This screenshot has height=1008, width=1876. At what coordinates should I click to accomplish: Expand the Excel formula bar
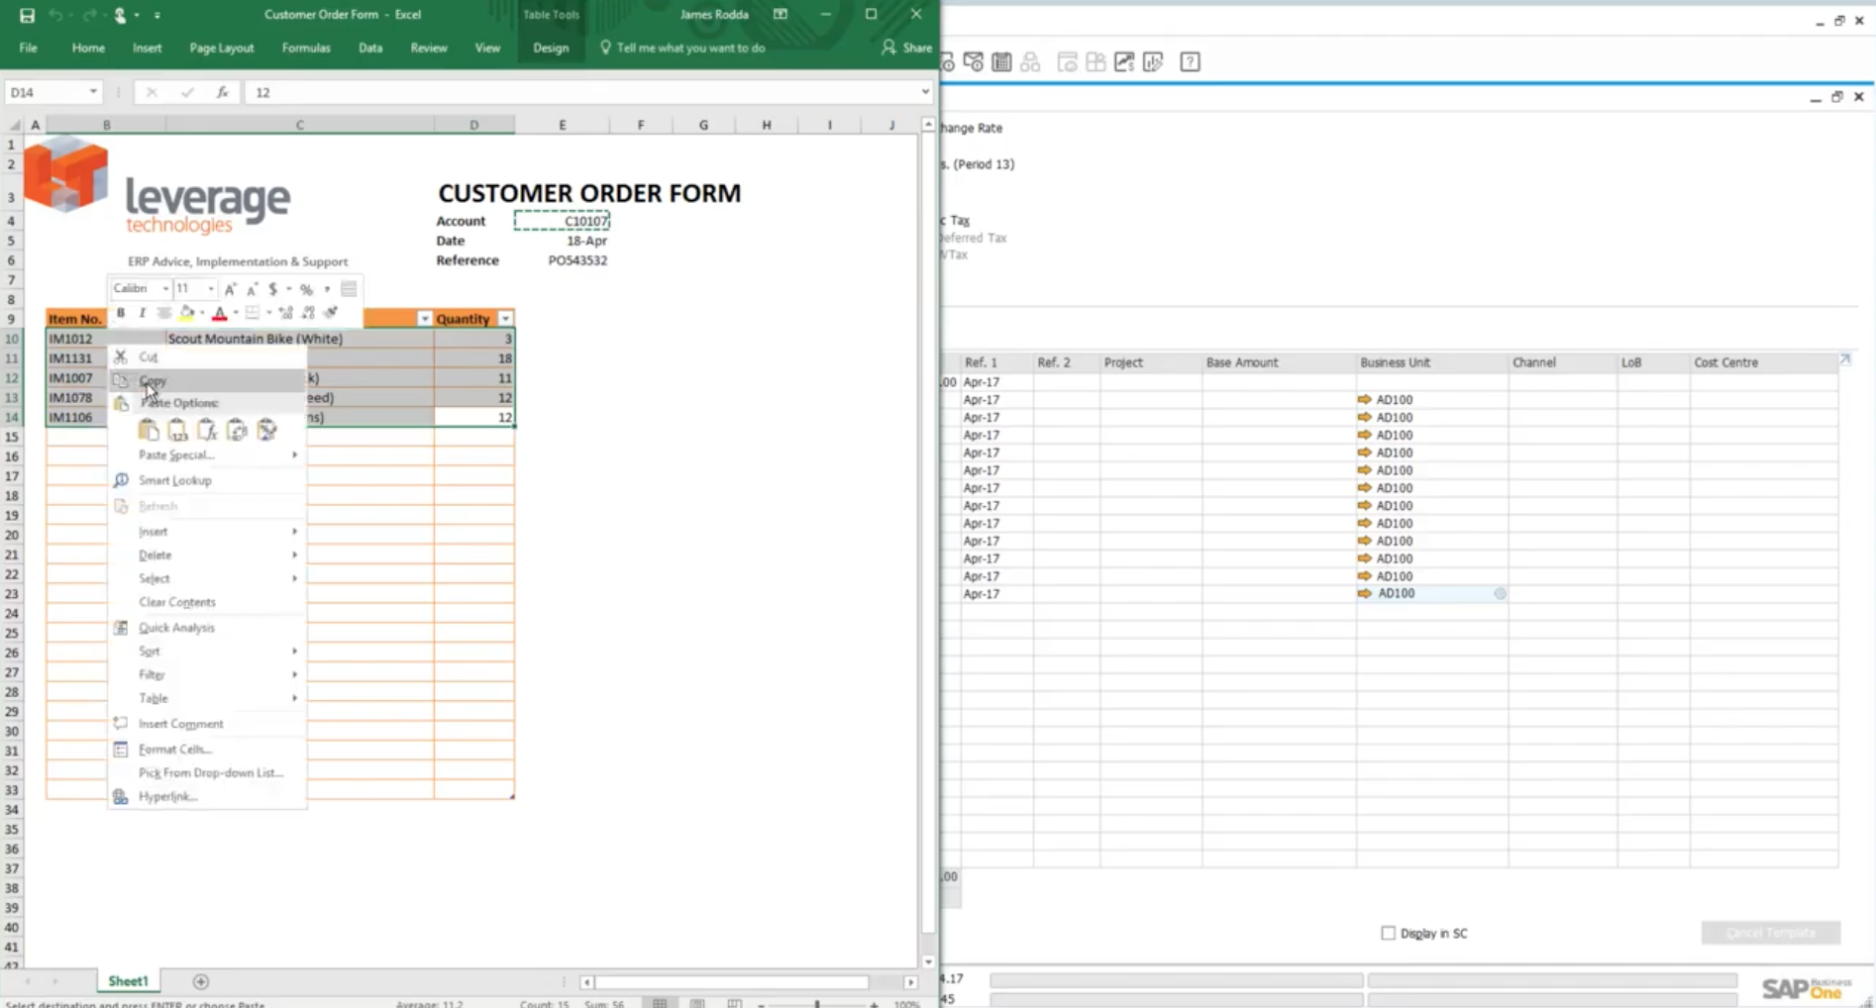coord(925,92)
